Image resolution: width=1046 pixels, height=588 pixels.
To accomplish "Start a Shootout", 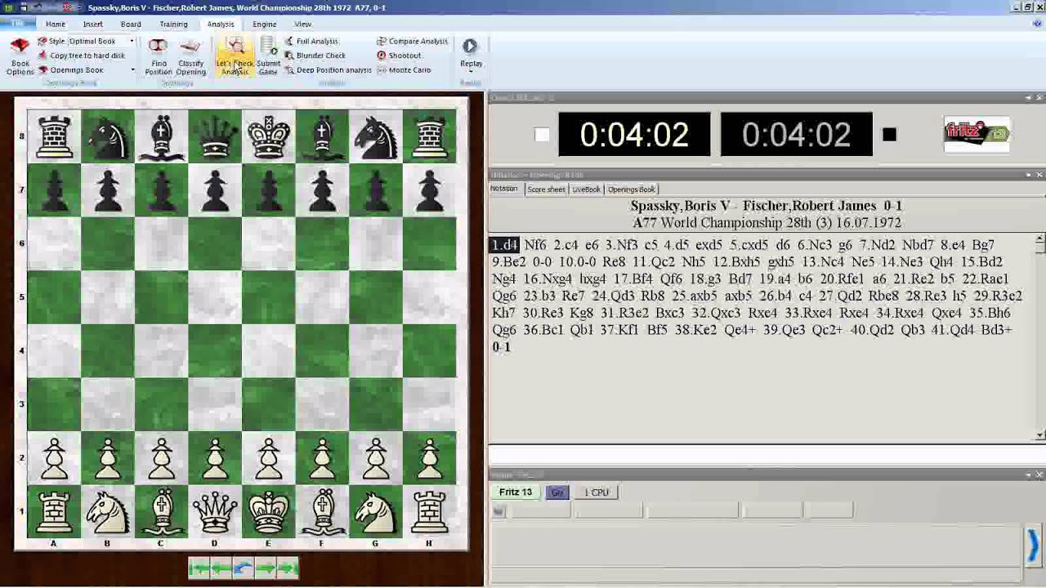I will 399,56.
